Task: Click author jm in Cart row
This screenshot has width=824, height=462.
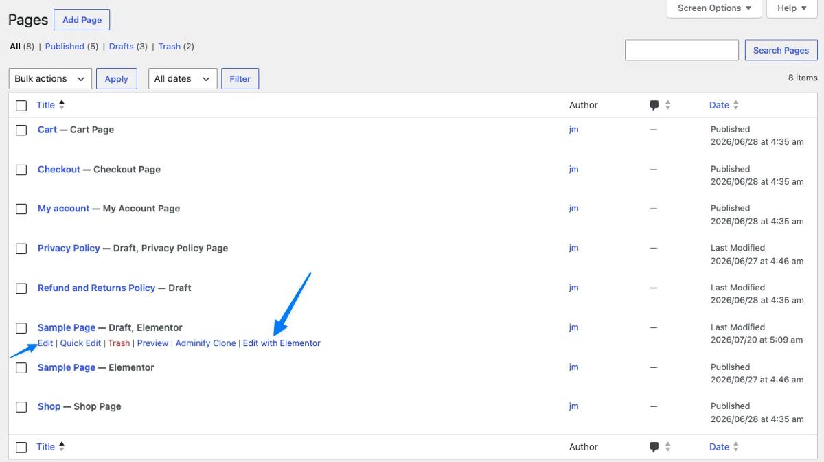Action: (x=574, y=130)
